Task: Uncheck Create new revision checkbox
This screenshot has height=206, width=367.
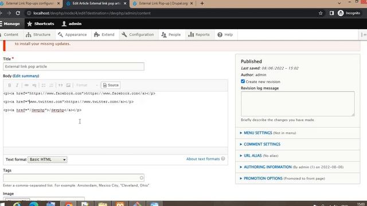Action: [x=243, y=81]
